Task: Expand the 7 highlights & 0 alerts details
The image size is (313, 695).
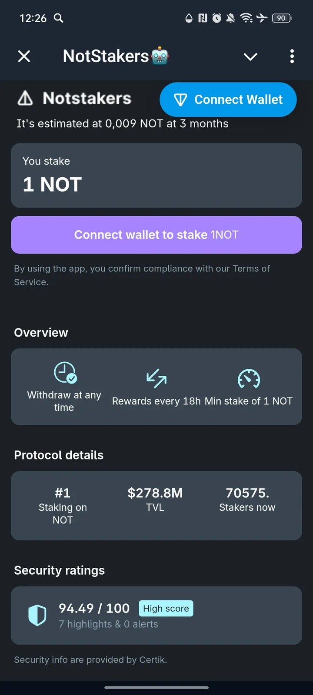Action: pyautogui.click(x=108, y=624)
